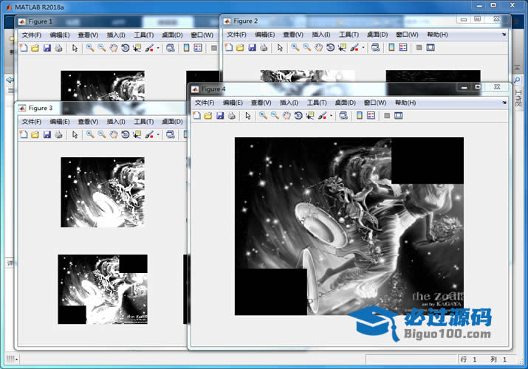Open 文件(F) menu in Figure 1
This screenshot has height=369, width=528.
[31, 35]
